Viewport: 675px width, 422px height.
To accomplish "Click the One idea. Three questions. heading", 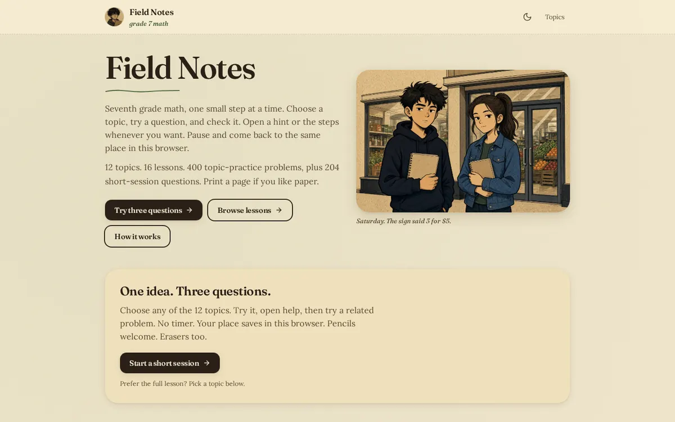I will (195, 291).
